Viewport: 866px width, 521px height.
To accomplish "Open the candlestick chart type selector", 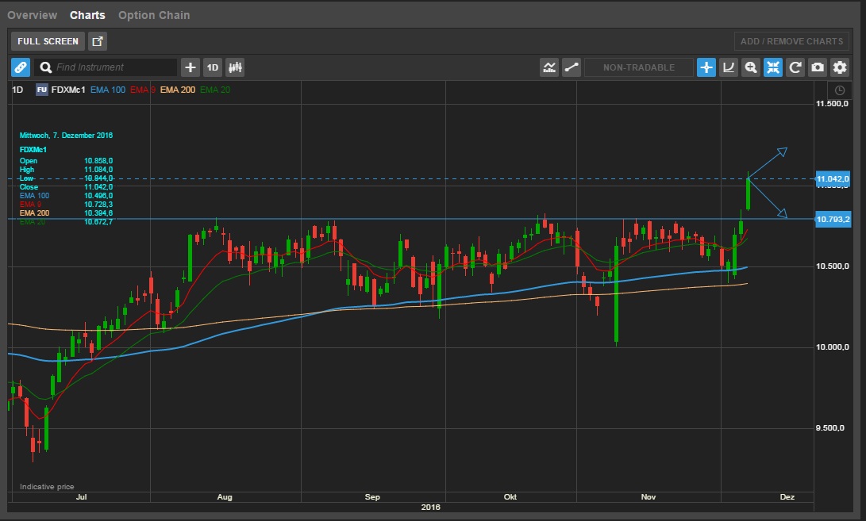I will pos(235,67).
